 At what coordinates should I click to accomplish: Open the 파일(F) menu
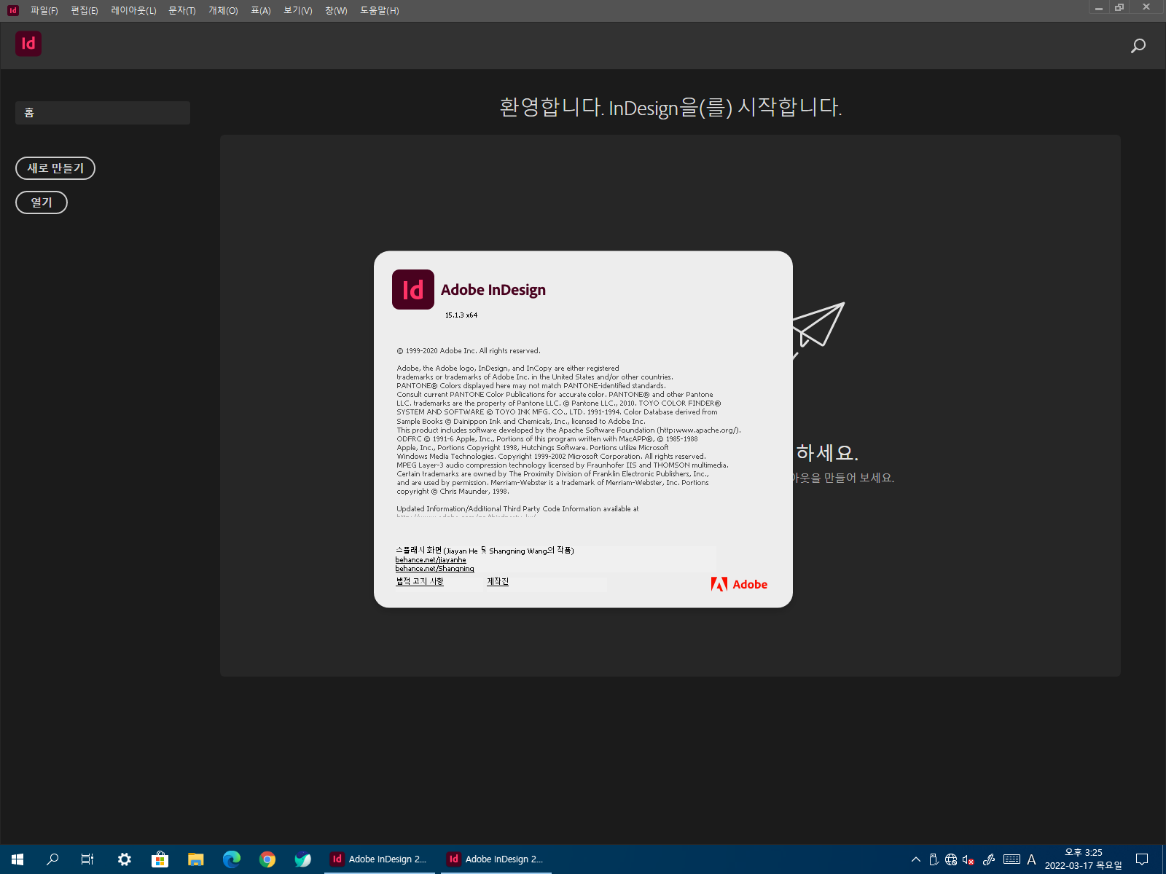[44, 10]
